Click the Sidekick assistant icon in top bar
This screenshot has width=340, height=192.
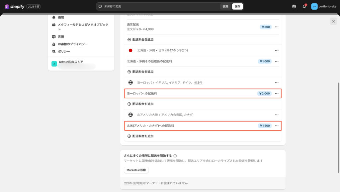[294, 6]
